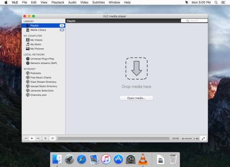Click the menu bar clock Mon 5:00 PM

coord(201,2)
